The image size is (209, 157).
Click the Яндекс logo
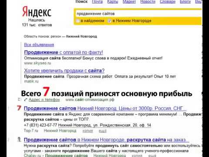click(x=37, y=12)
